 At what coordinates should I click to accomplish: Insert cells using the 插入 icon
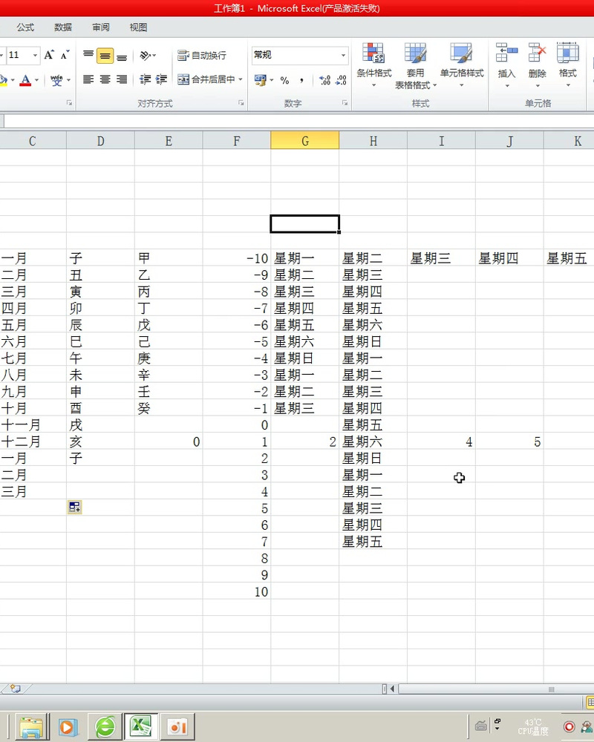click(x=506, y=59)
